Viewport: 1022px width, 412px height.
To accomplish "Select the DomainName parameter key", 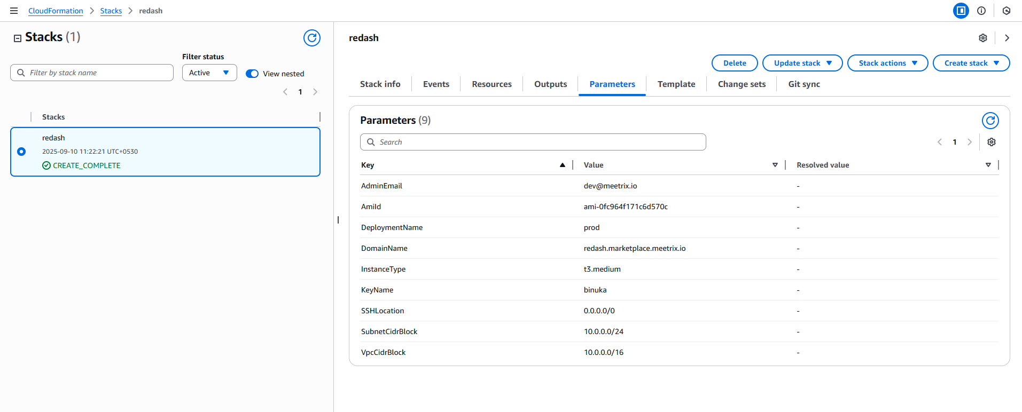I will (x=384, y=248).
